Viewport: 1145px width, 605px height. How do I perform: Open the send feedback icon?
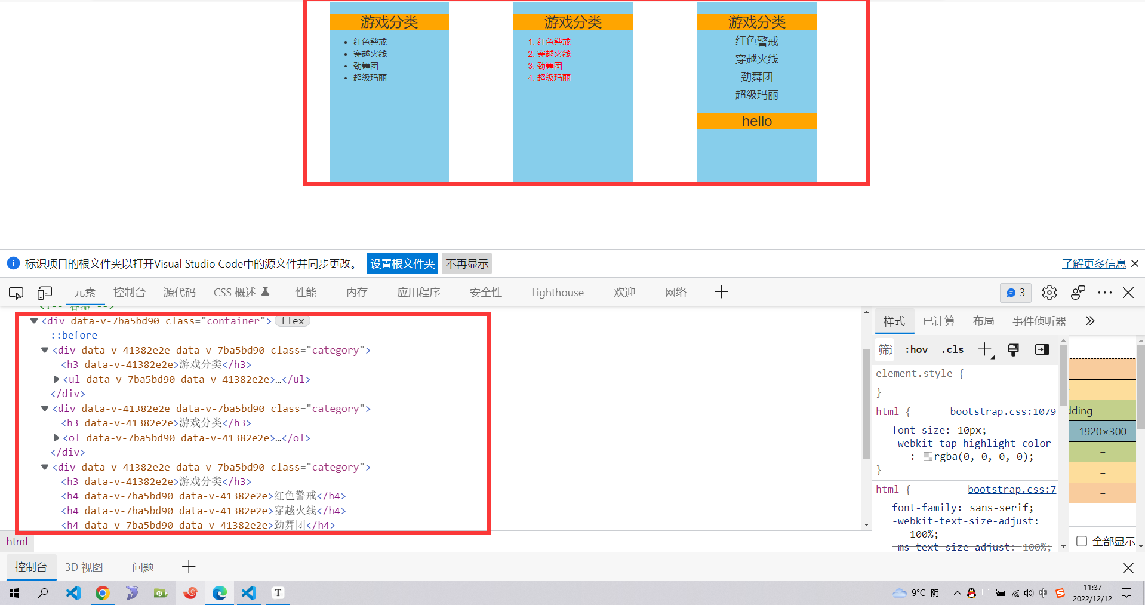click(1078, 293)
